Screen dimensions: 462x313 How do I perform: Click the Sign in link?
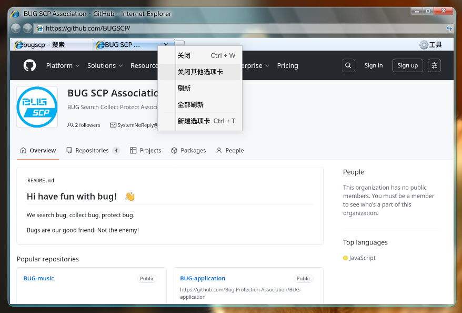pos(374,65)
